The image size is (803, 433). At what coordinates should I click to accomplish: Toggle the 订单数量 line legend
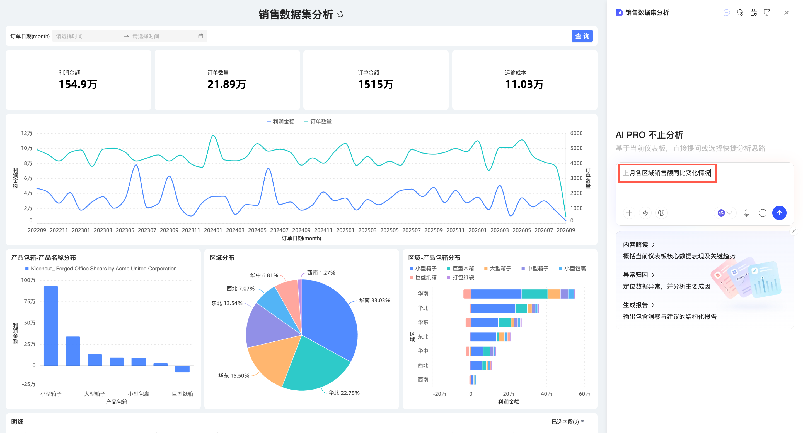318,122
